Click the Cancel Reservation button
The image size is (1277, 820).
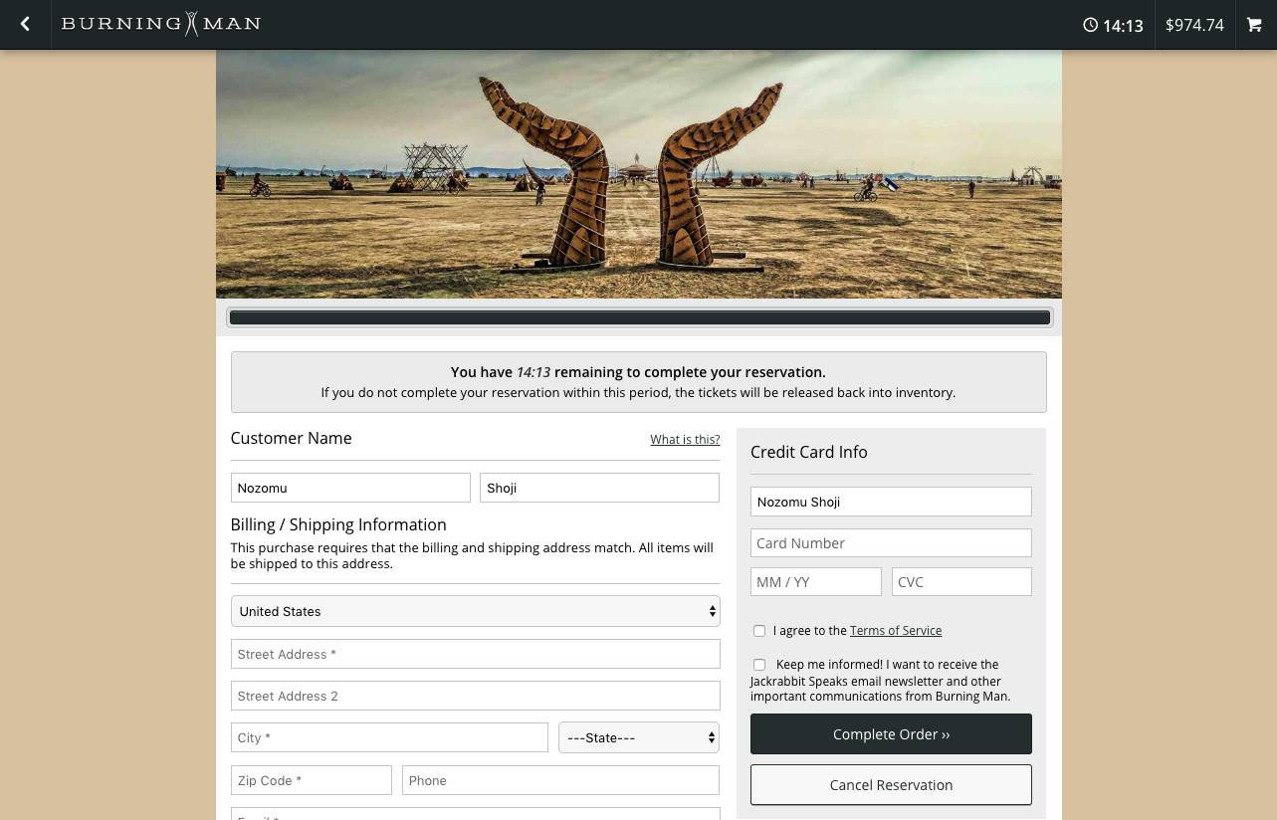(891, 785)
